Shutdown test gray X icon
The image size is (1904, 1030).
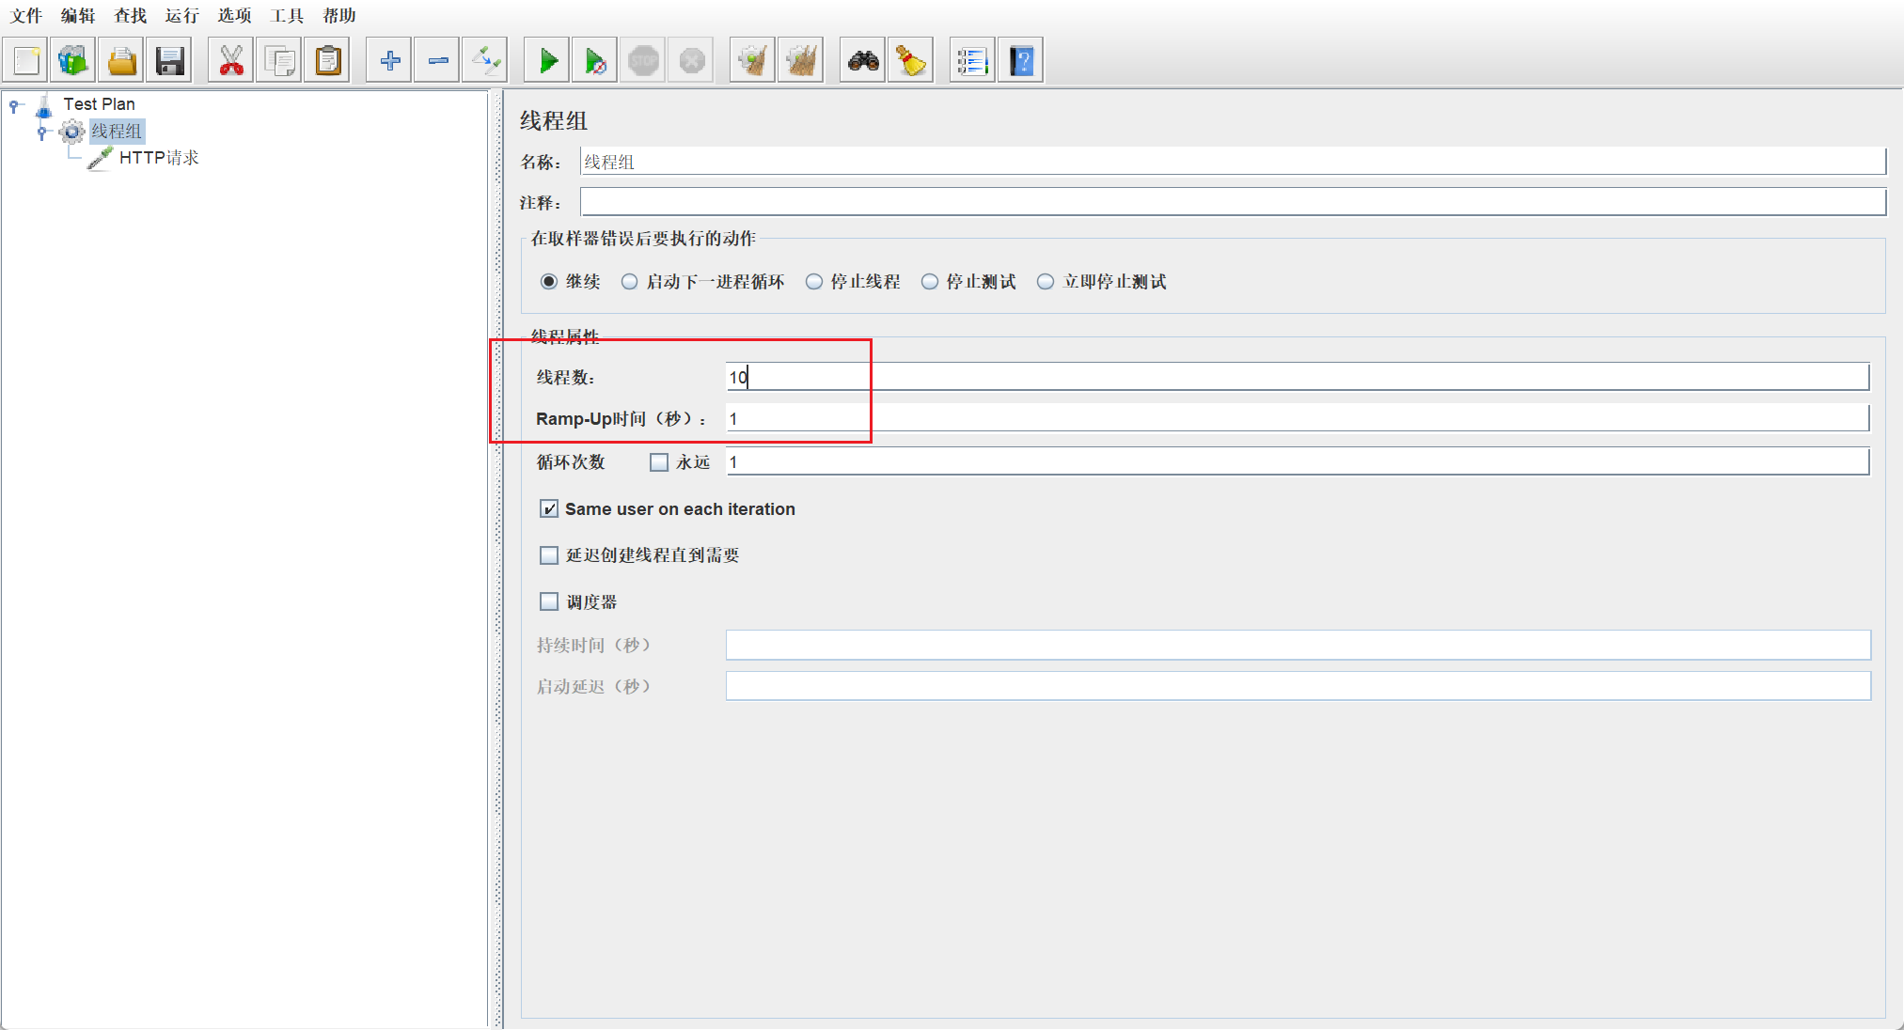(x=692, y=61)
